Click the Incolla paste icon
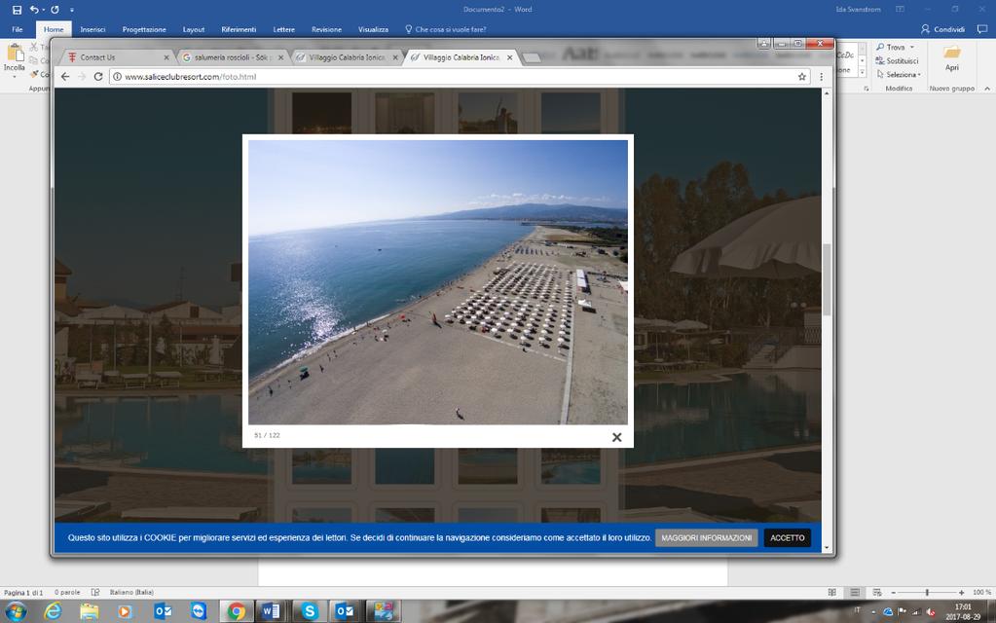The height and width of the screenshot is (623, 996). point(14,54)
